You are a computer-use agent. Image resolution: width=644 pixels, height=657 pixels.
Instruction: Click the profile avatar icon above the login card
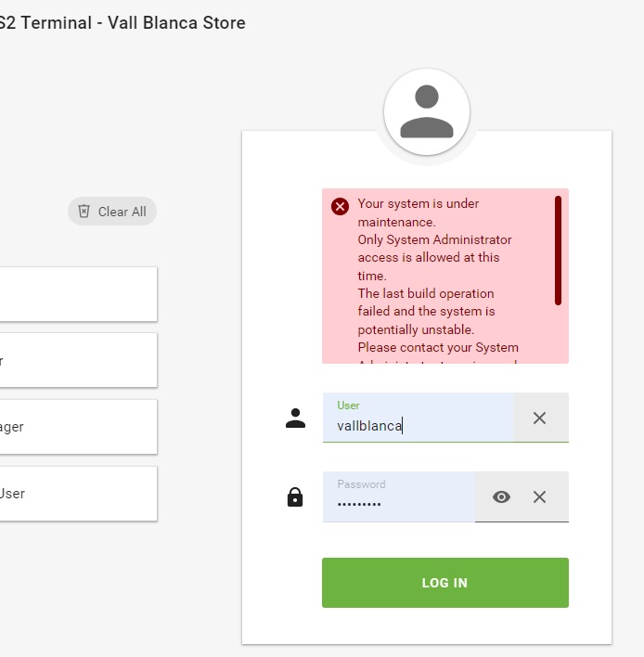tap(427, 112)
